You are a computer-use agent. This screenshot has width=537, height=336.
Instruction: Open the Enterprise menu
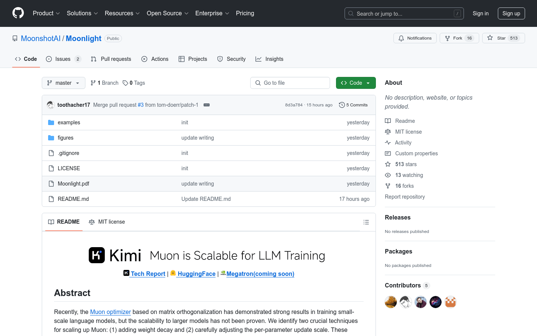[x=212, y=13]
